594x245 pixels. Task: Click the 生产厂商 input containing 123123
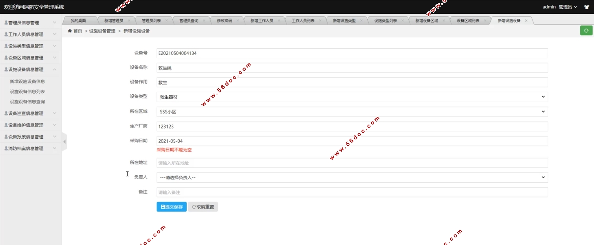point(352,126)
